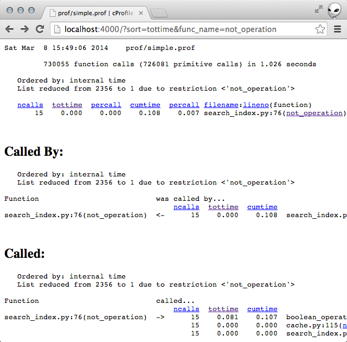Click tottime link under Called By
347x342 pixels.
tap(223, 207)
